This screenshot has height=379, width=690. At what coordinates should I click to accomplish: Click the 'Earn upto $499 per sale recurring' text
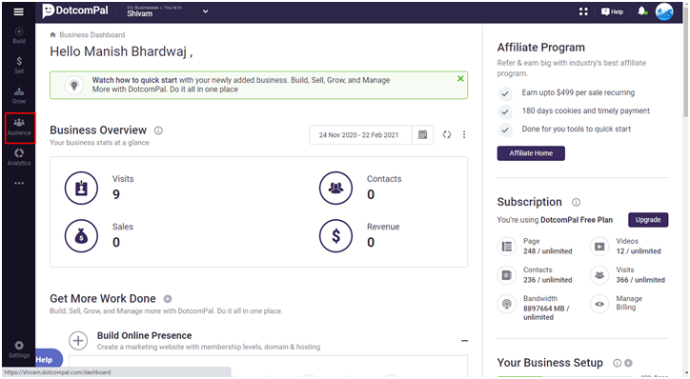[578, 92]
